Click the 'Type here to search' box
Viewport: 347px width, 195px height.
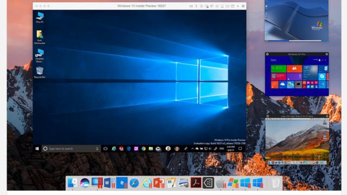coord(71,148)
